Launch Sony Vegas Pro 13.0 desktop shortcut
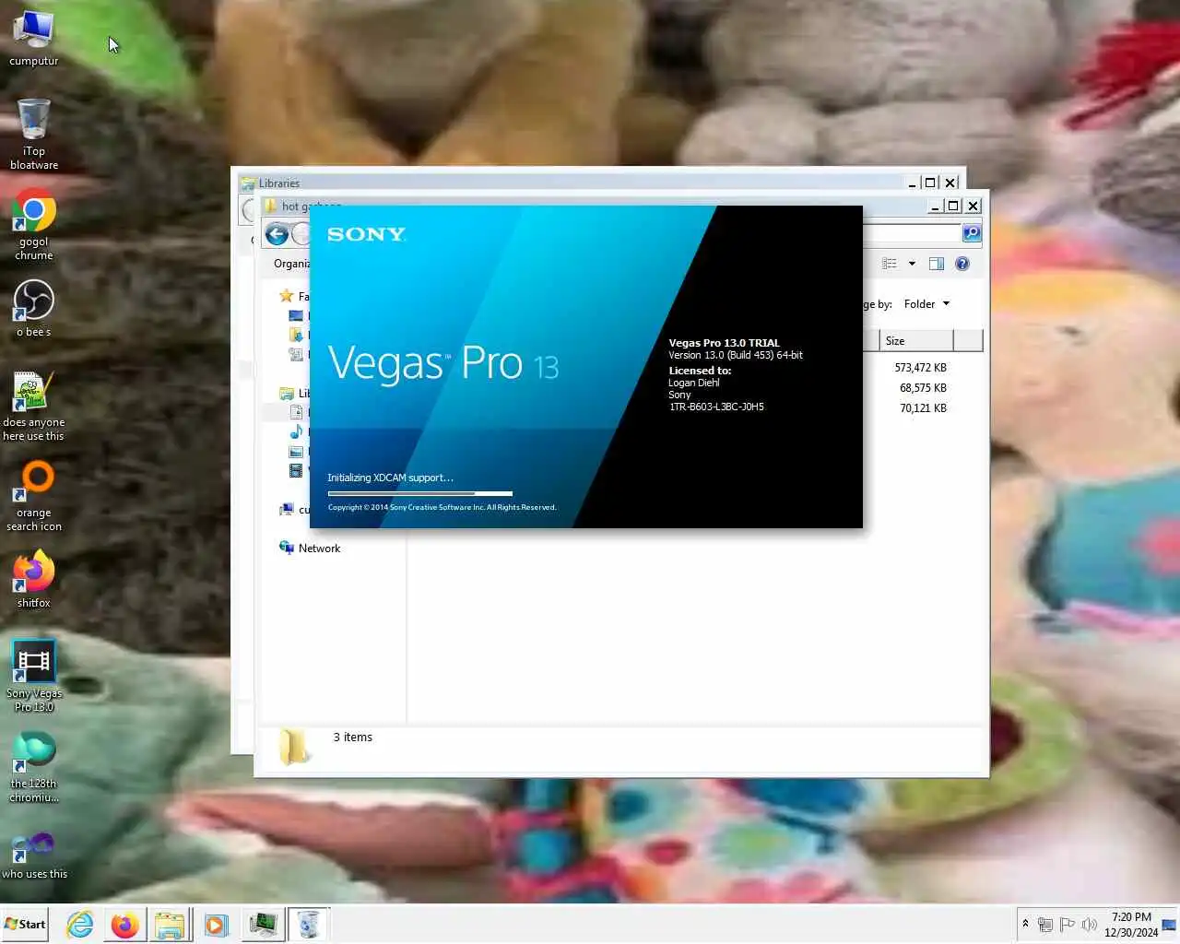This screenshot has width=1180, height=944. coord(34,677)
